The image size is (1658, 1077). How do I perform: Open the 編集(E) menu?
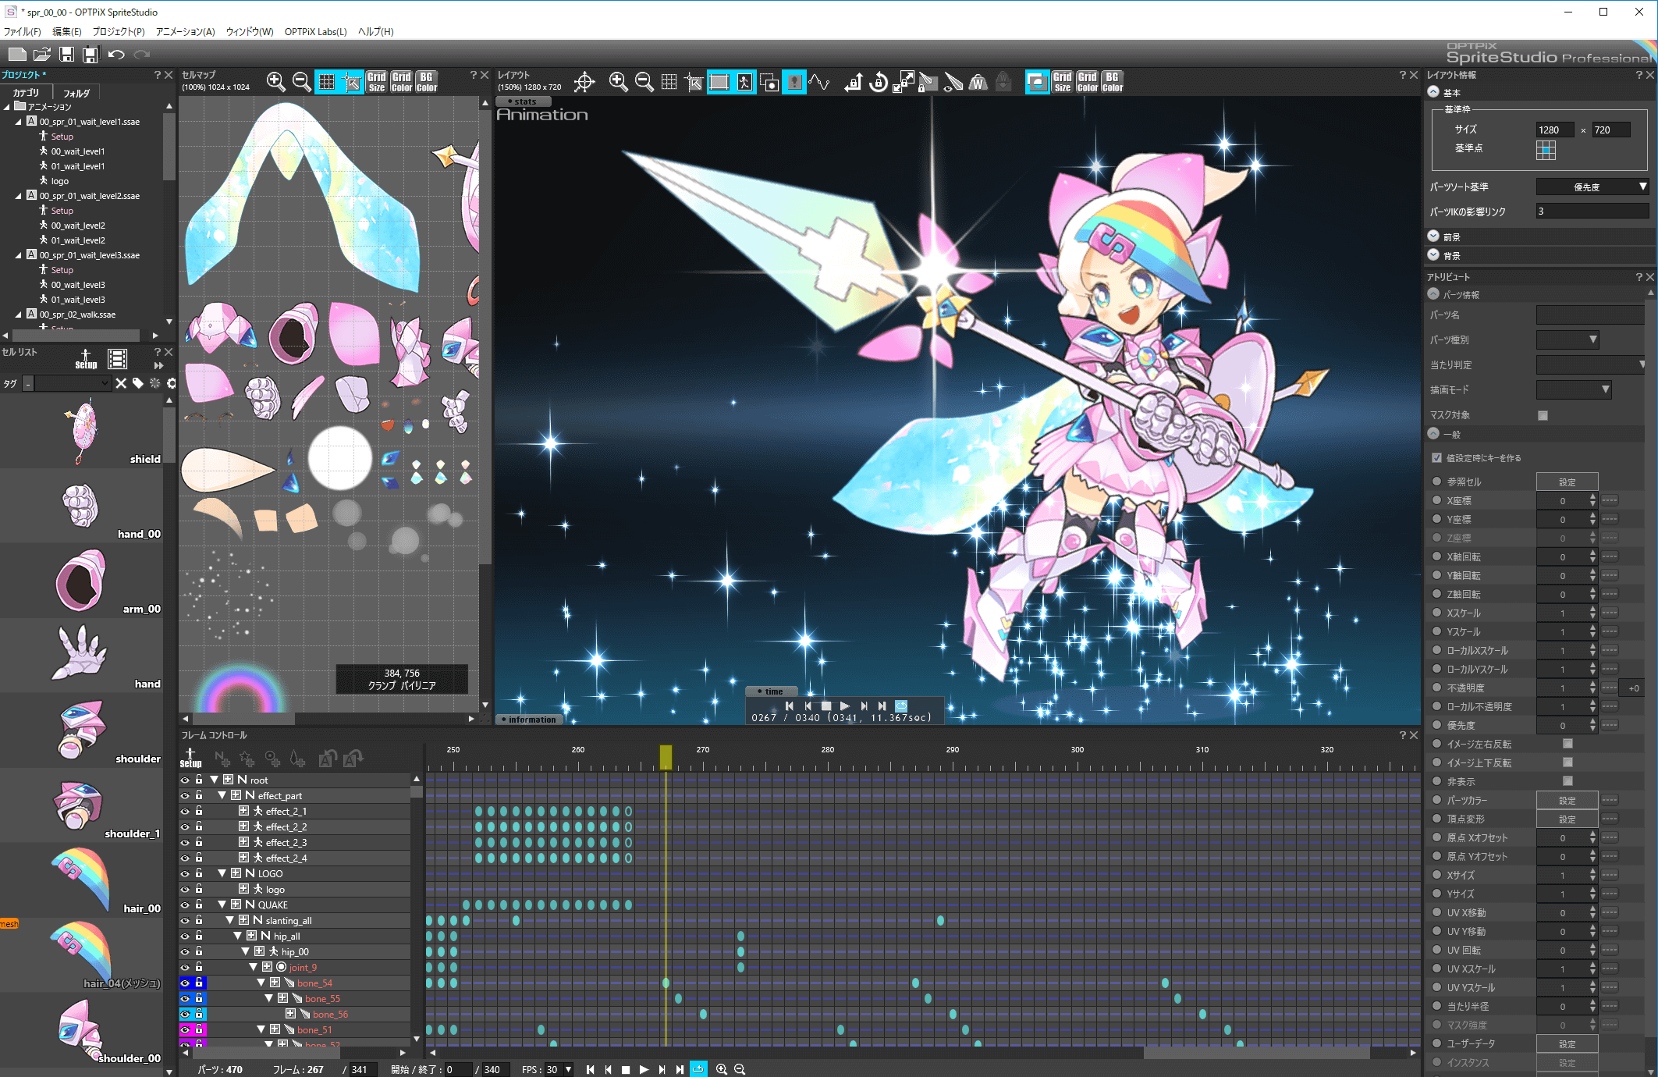tap(66, 32)
